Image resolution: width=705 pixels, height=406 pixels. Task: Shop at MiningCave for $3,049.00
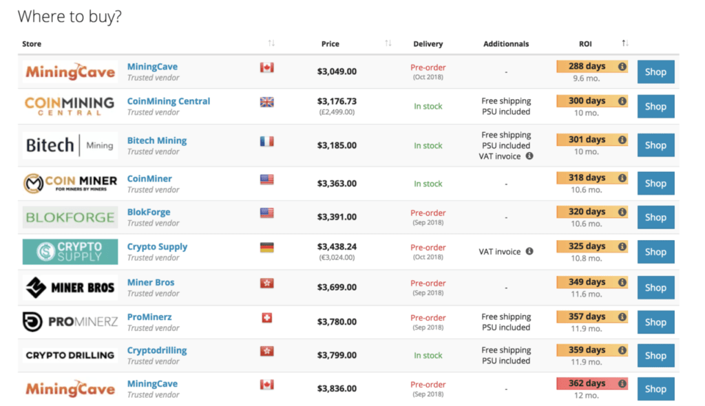point(655,72)
